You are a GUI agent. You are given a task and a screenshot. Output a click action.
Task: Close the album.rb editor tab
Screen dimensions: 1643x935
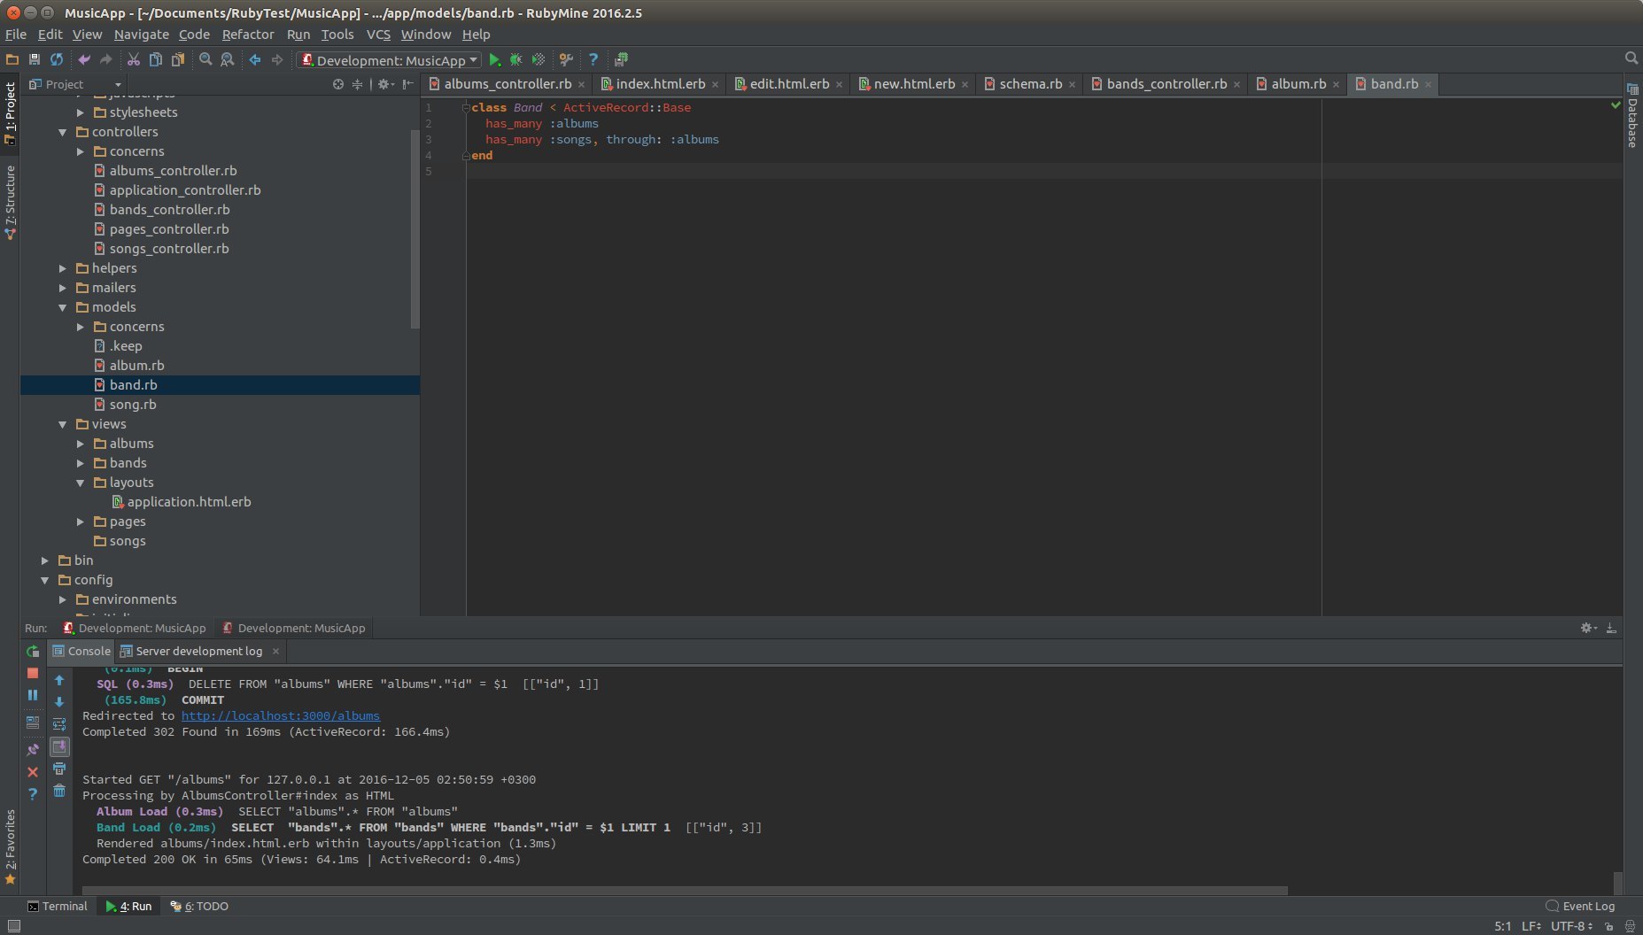(x=1336, y=85)
